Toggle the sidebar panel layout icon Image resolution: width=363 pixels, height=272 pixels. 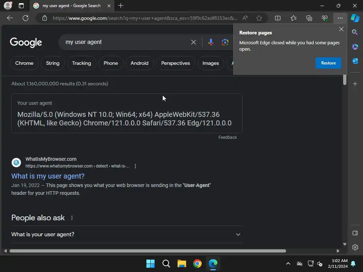click(x=355, y=233)
